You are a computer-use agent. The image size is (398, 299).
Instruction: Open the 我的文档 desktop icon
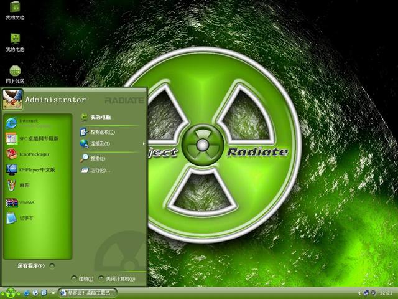coord(15,11)
